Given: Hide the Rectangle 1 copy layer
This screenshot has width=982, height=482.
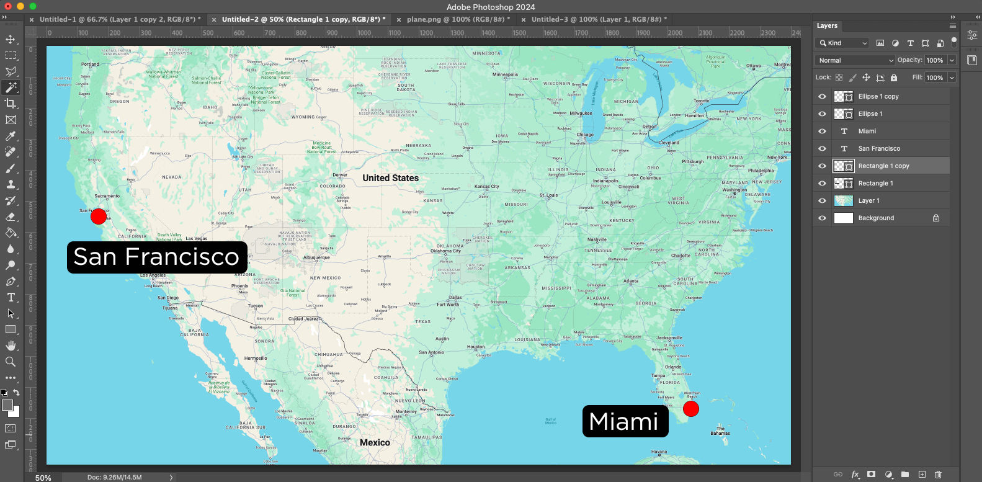Looking at the screenshot, I should click(x=822, y=166).
